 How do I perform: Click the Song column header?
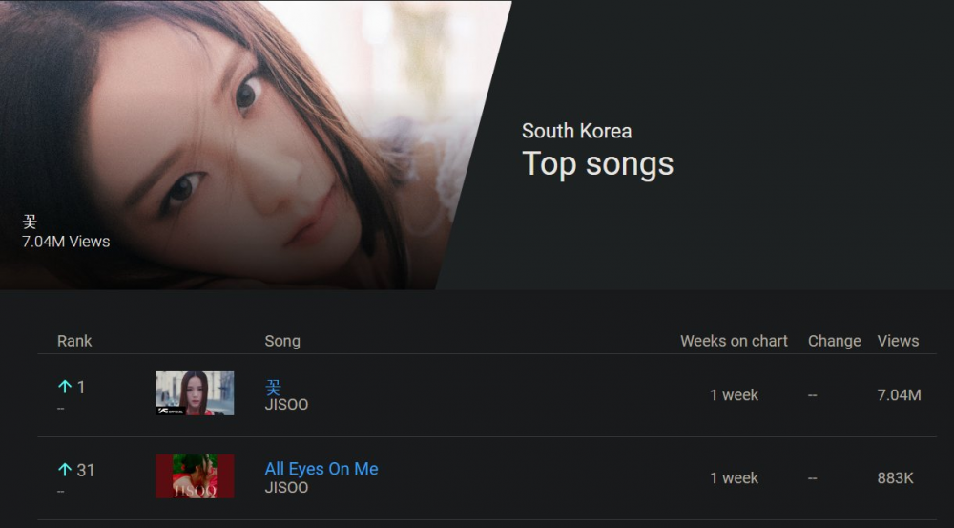click(x=282, y=341)
